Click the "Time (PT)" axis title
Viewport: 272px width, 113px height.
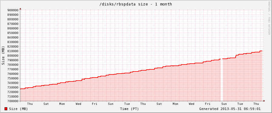click(x=129, y=109)
